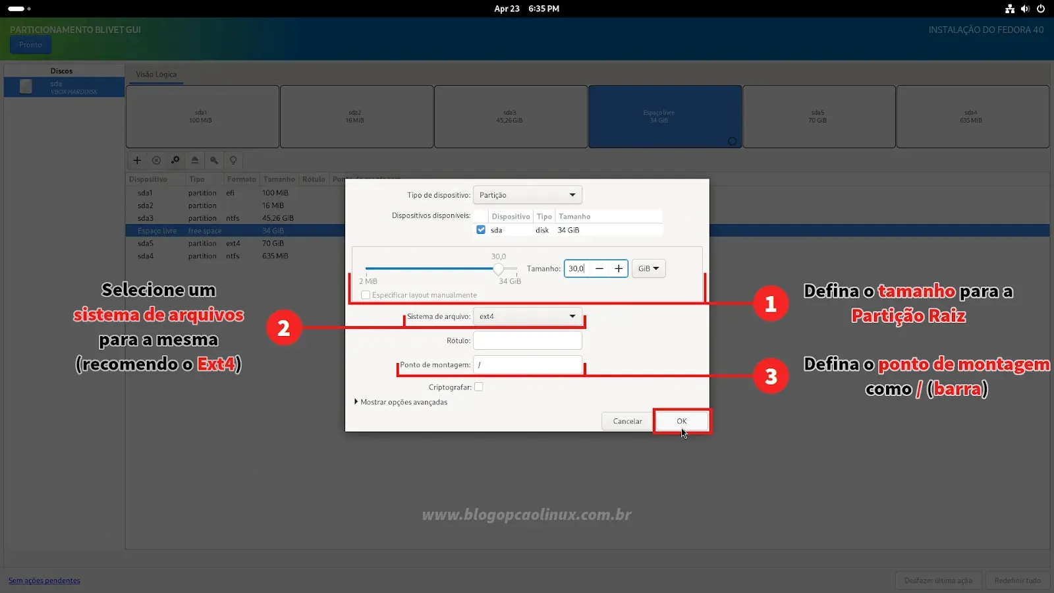Select the sda2 row in device table
Screen dimensions: 1054x593
235,206
